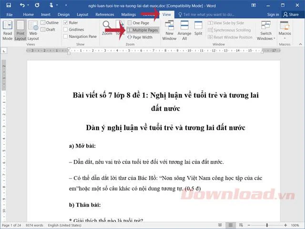Open the Undo history dropdown arrow
The image size is (305, 229).
click(28, 5)
